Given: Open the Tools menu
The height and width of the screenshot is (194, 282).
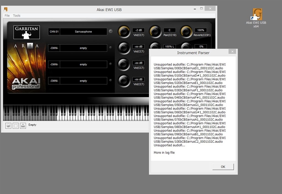Looking at the screenshot, I should (17, 16).
